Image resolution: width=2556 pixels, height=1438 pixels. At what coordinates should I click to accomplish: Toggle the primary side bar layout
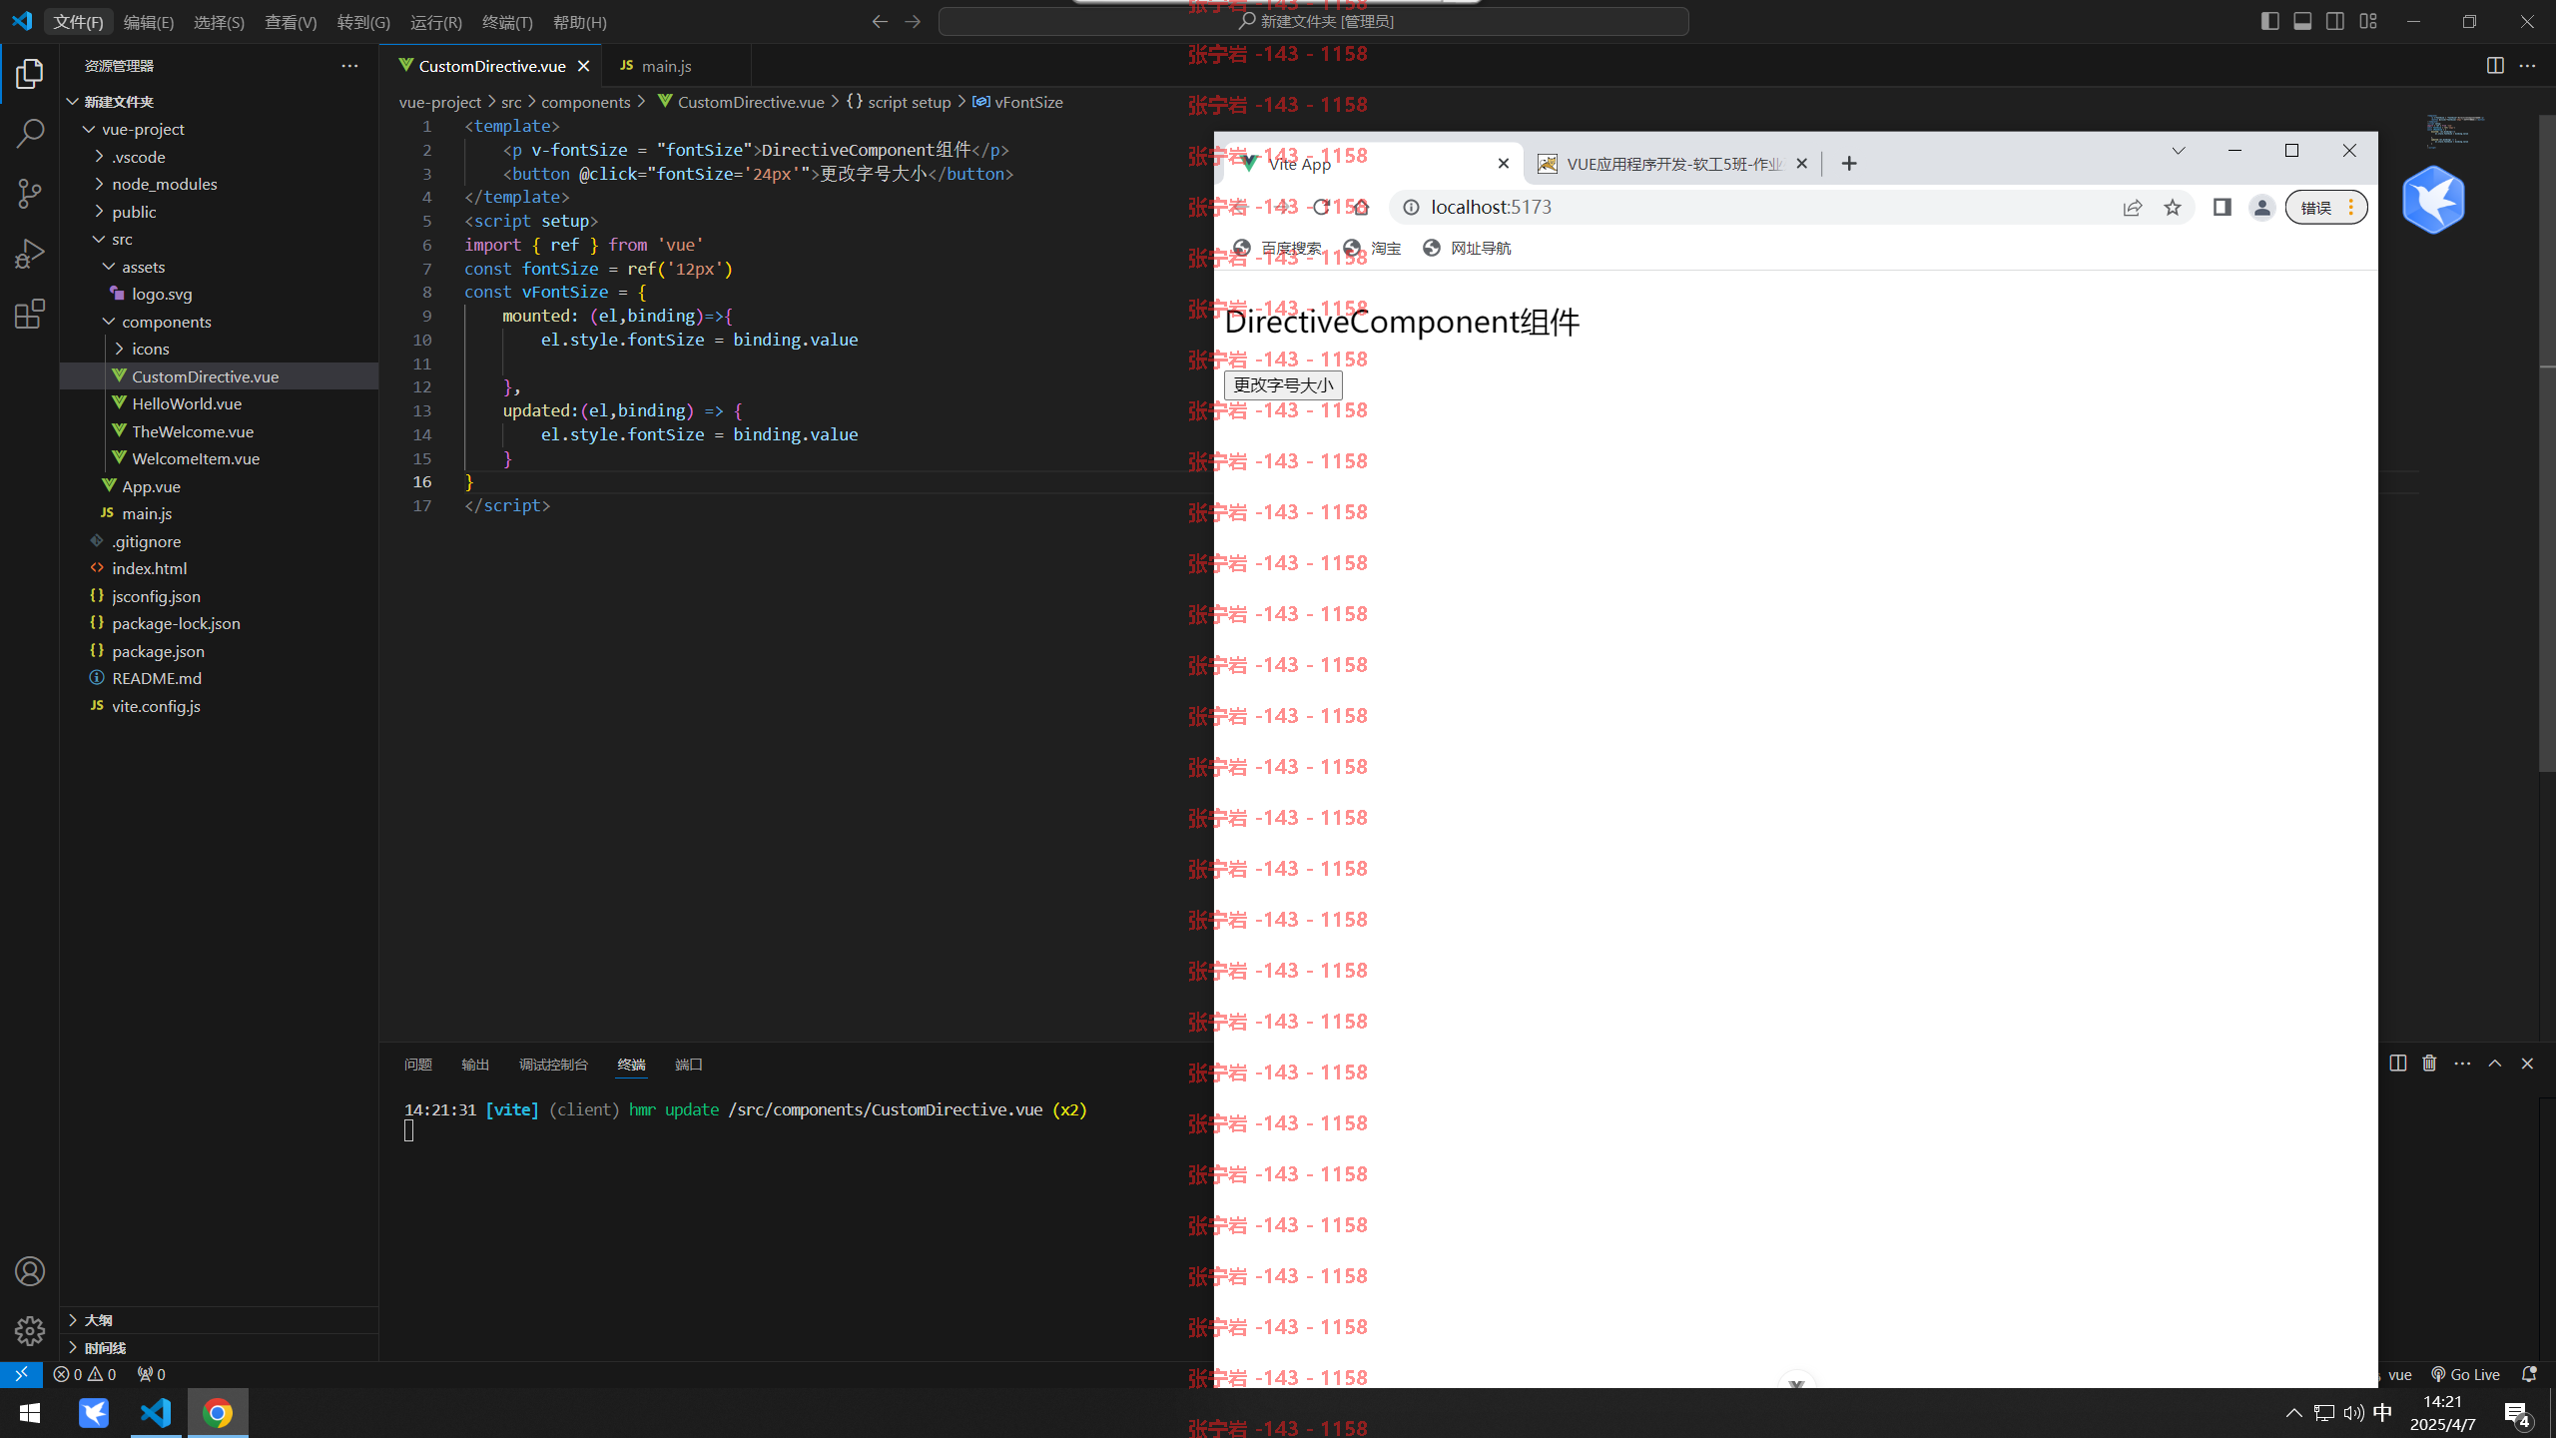click(x=2269, y=21)
